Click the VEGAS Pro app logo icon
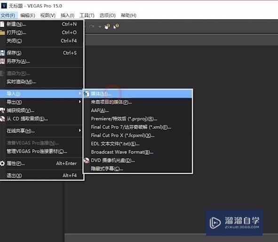This screenshot has height=242, width=278. pyautogui.click(x=4, y=6)
